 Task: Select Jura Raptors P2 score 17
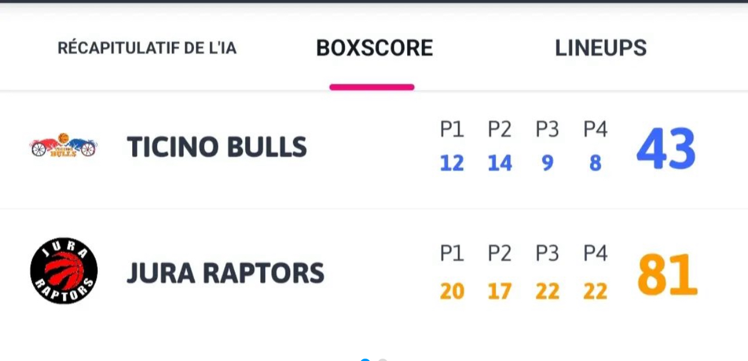(x=500, y=290)
